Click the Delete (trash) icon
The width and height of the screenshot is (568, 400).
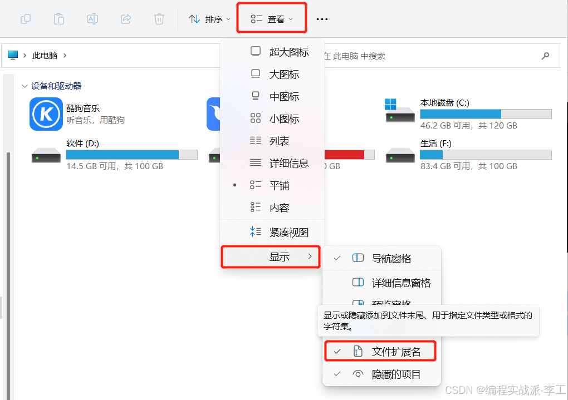tap(159, 18)
